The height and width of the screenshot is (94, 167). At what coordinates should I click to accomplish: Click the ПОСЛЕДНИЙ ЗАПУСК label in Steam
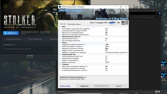pyautogui.click(x=30, y=32)
